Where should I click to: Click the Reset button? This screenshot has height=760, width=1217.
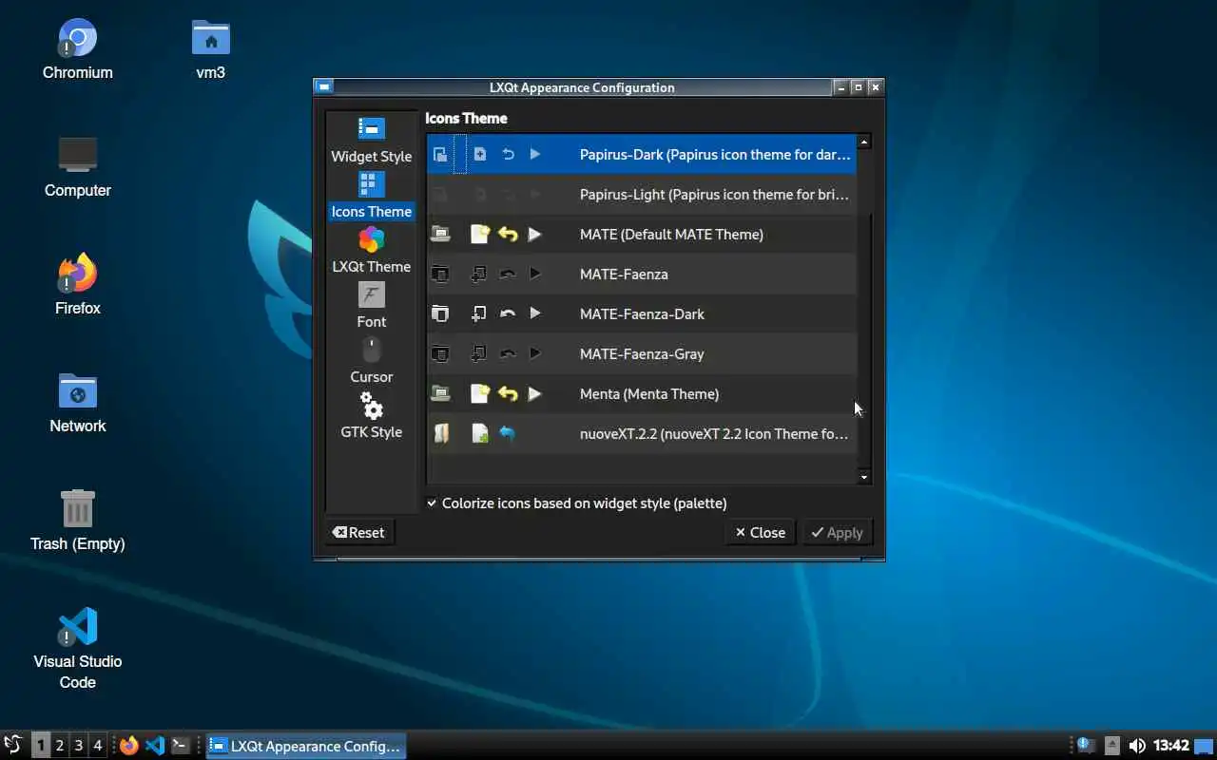(x=359, y=533)
